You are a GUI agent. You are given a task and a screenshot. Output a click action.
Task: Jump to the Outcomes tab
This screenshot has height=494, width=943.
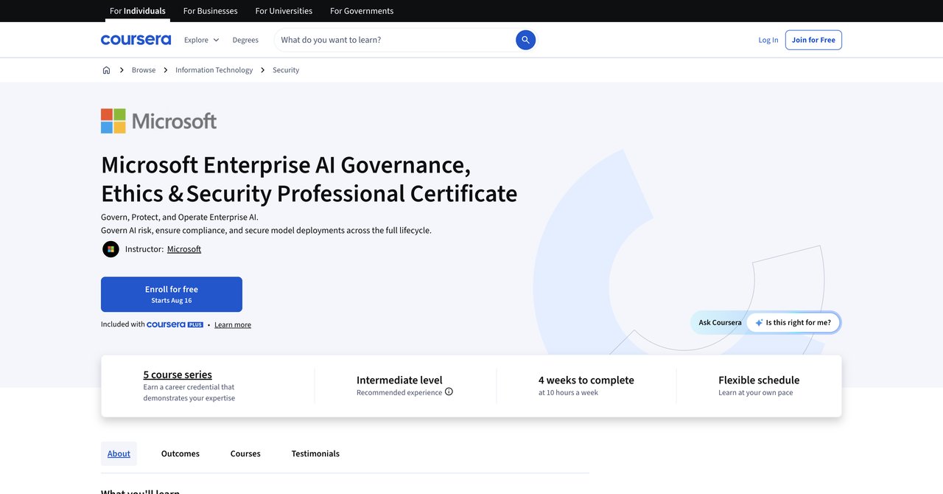(180, 453)
